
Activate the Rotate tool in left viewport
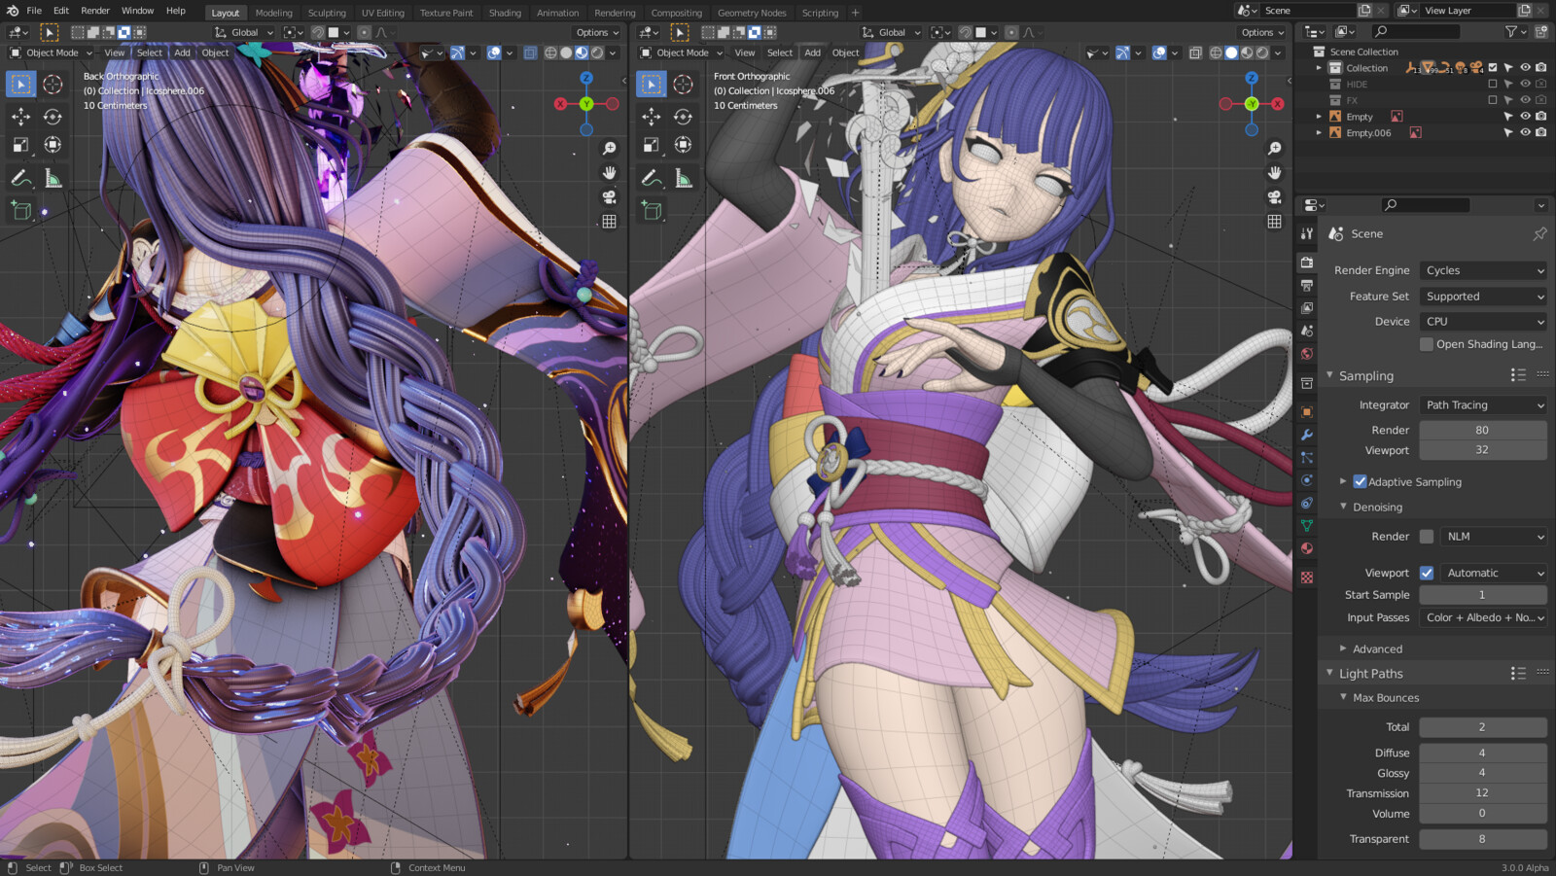coord(53,117)
